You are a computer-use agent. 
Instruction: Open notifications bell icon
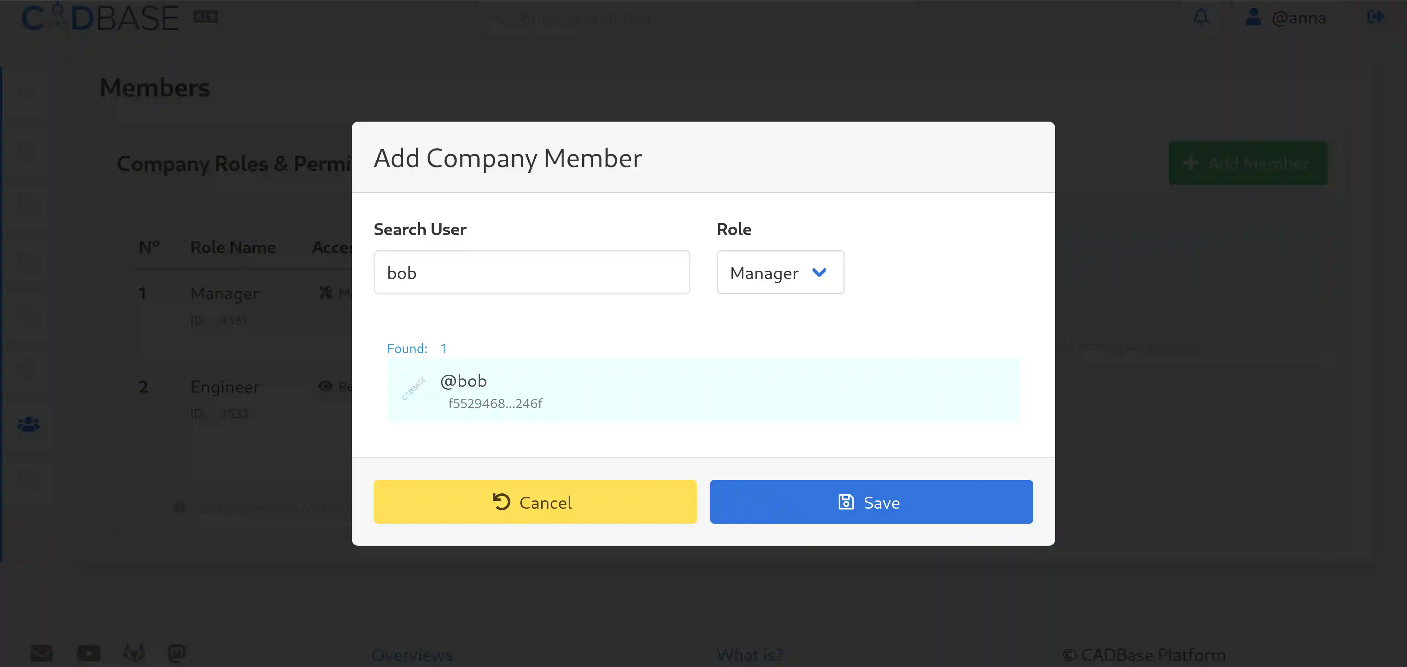coord(1201,17)
